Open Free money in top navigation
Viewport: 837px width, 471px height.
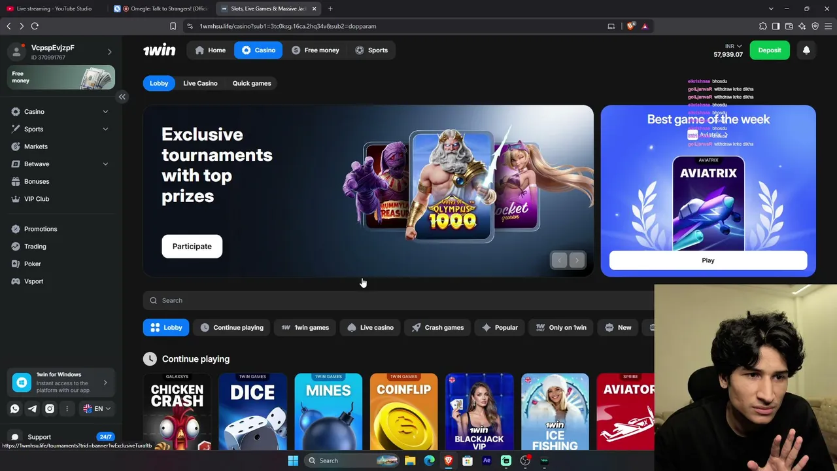click(315, 50)
